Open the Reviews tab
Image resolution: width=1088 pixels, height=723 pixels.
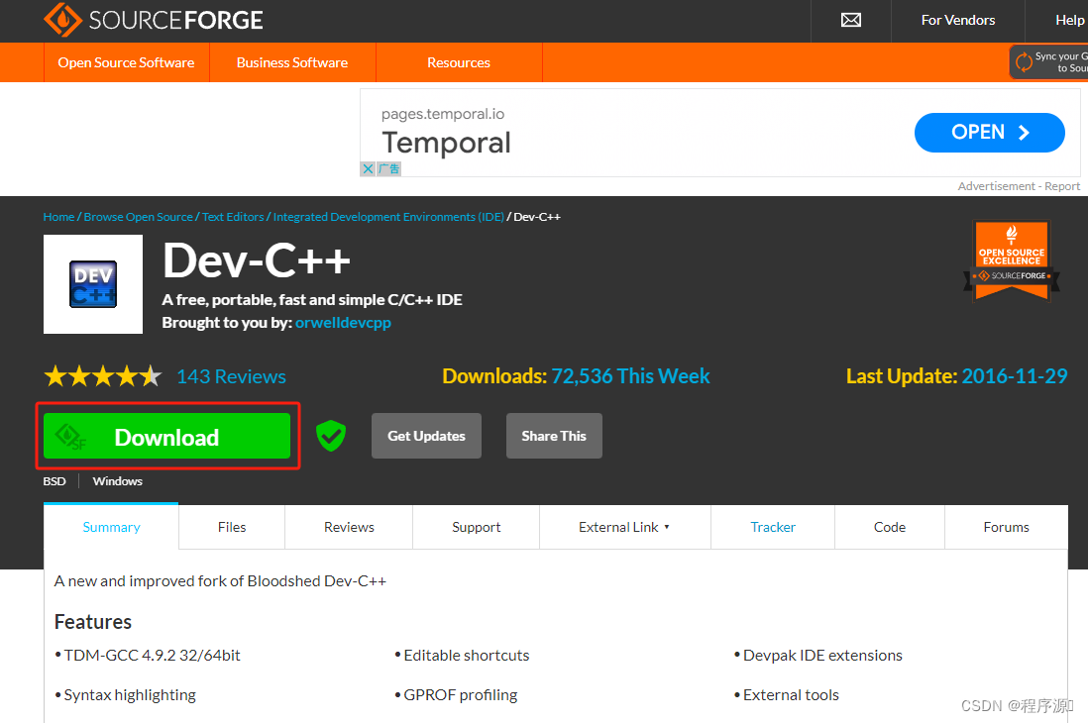click(x=348, y=527)
